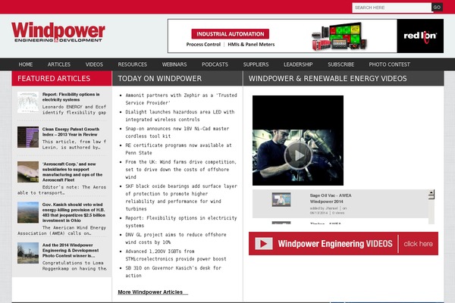Open 'Snap-on announces new 18V Ni-Cad' item
Screen dimensions: 455x303
[177, 133]
